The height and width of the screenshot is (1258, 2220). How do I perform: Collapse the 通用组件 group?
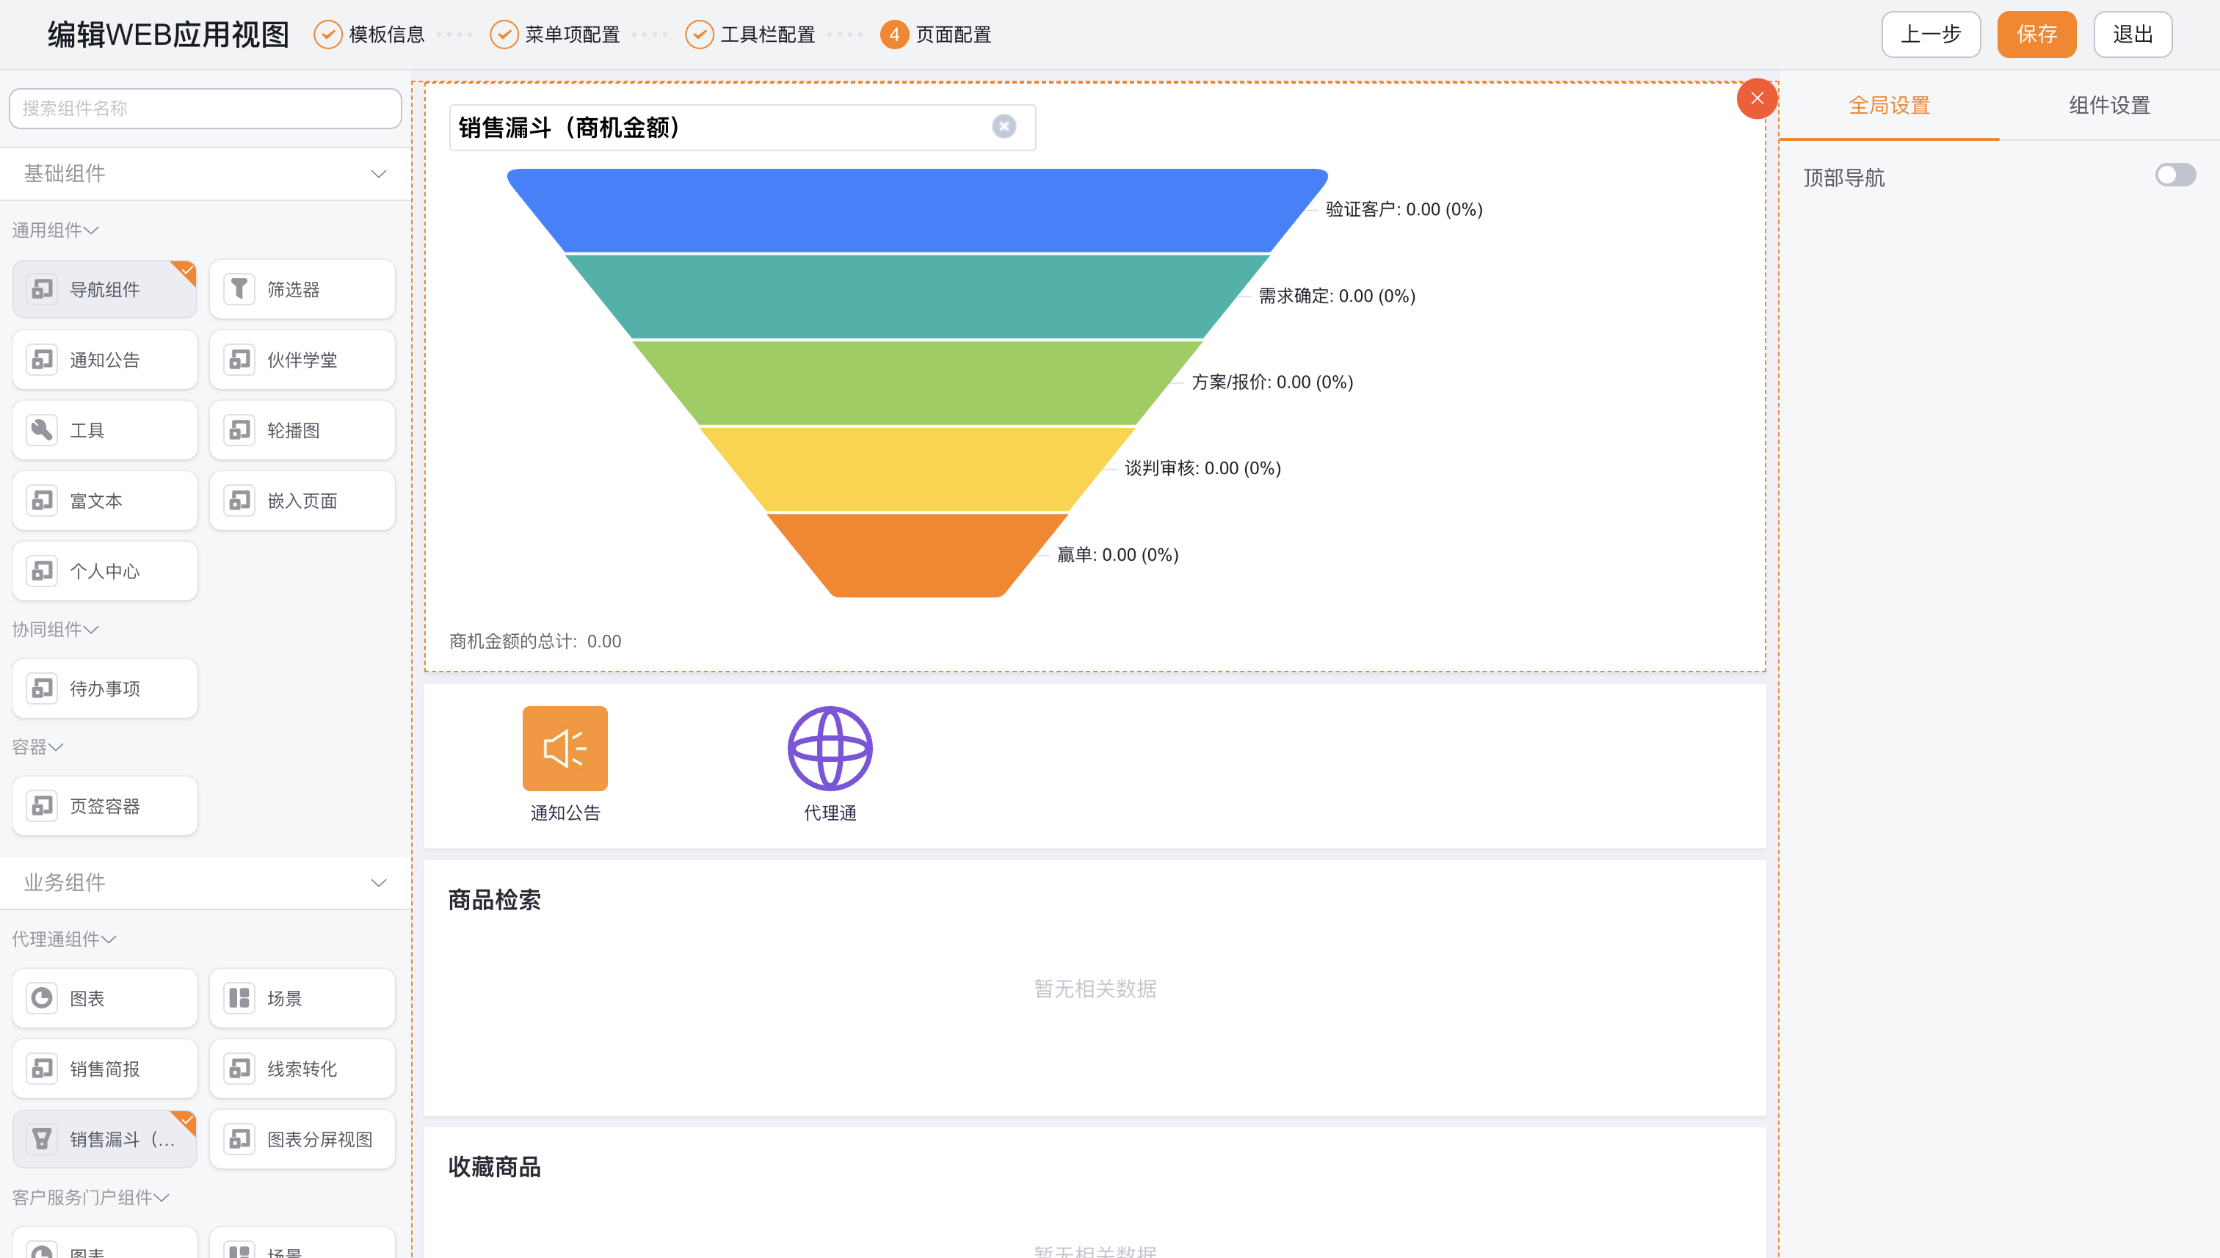coord(91,230)
